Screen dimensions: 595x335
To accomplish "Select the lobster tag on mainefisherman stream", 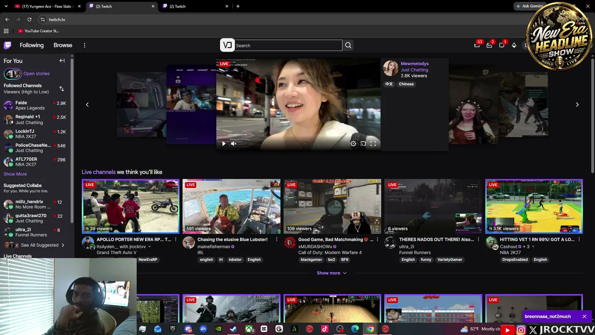I will click(235, 260).
